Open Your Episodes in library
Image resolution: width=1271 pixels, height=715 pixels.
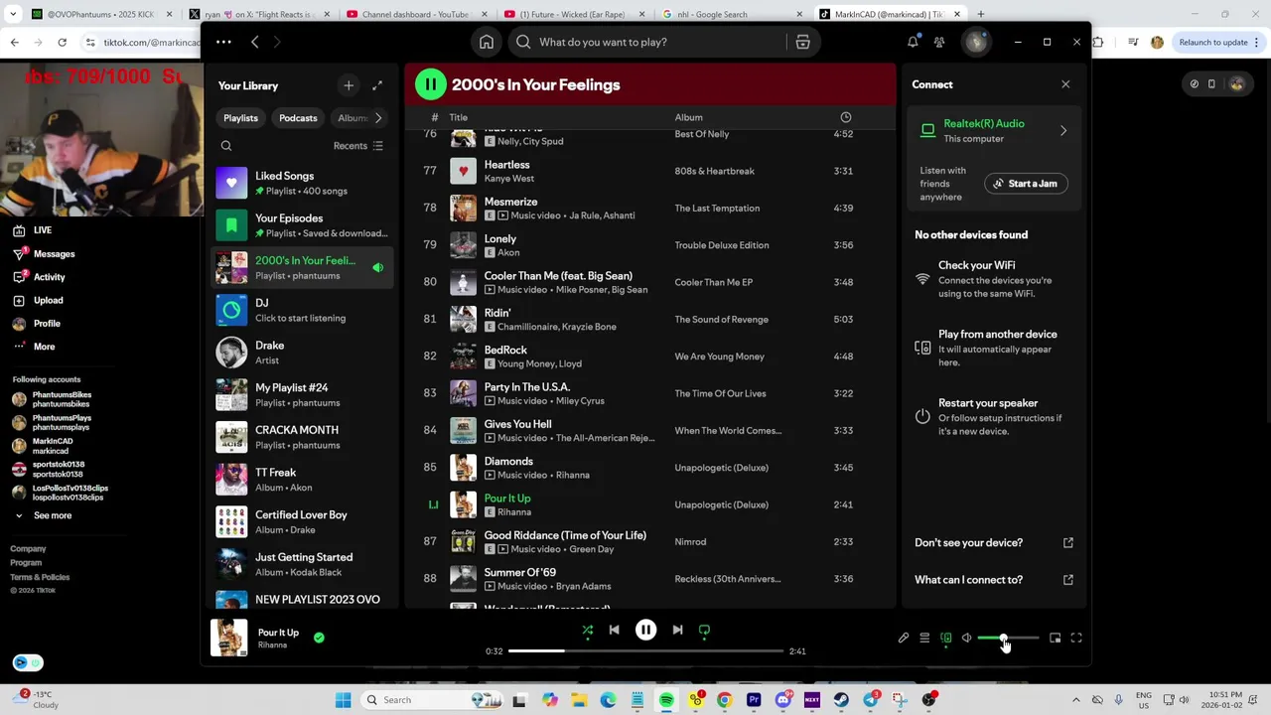click(x=302, y=225)
